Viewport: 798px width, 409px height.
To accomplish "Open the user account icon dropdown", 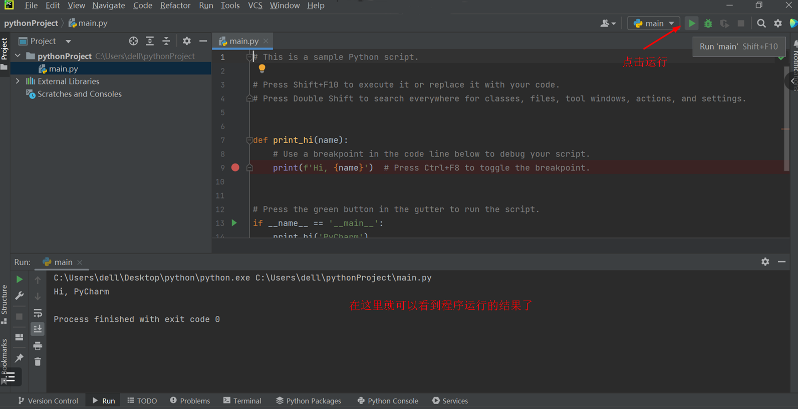I will tap(608, 23).
